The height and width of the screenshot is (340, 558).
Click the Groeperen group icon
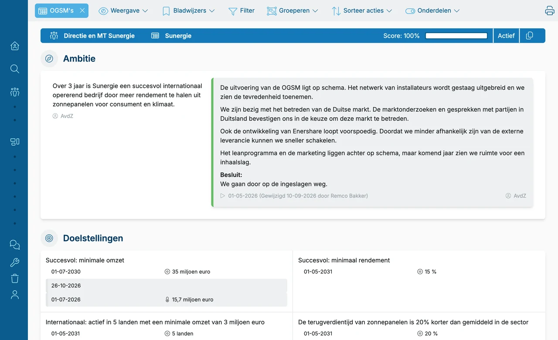point(272,11)
